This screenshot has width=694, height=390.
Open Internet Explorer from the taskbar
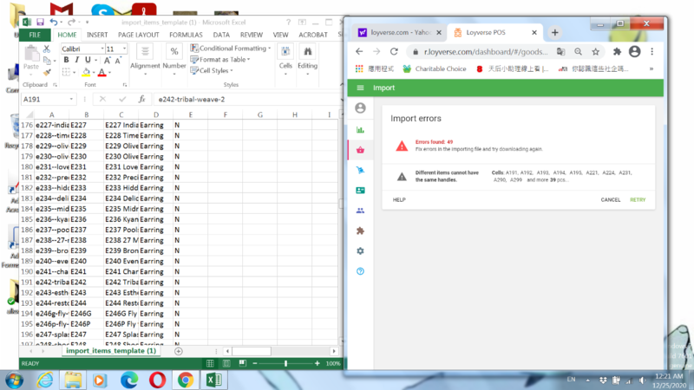pos(45,380)
